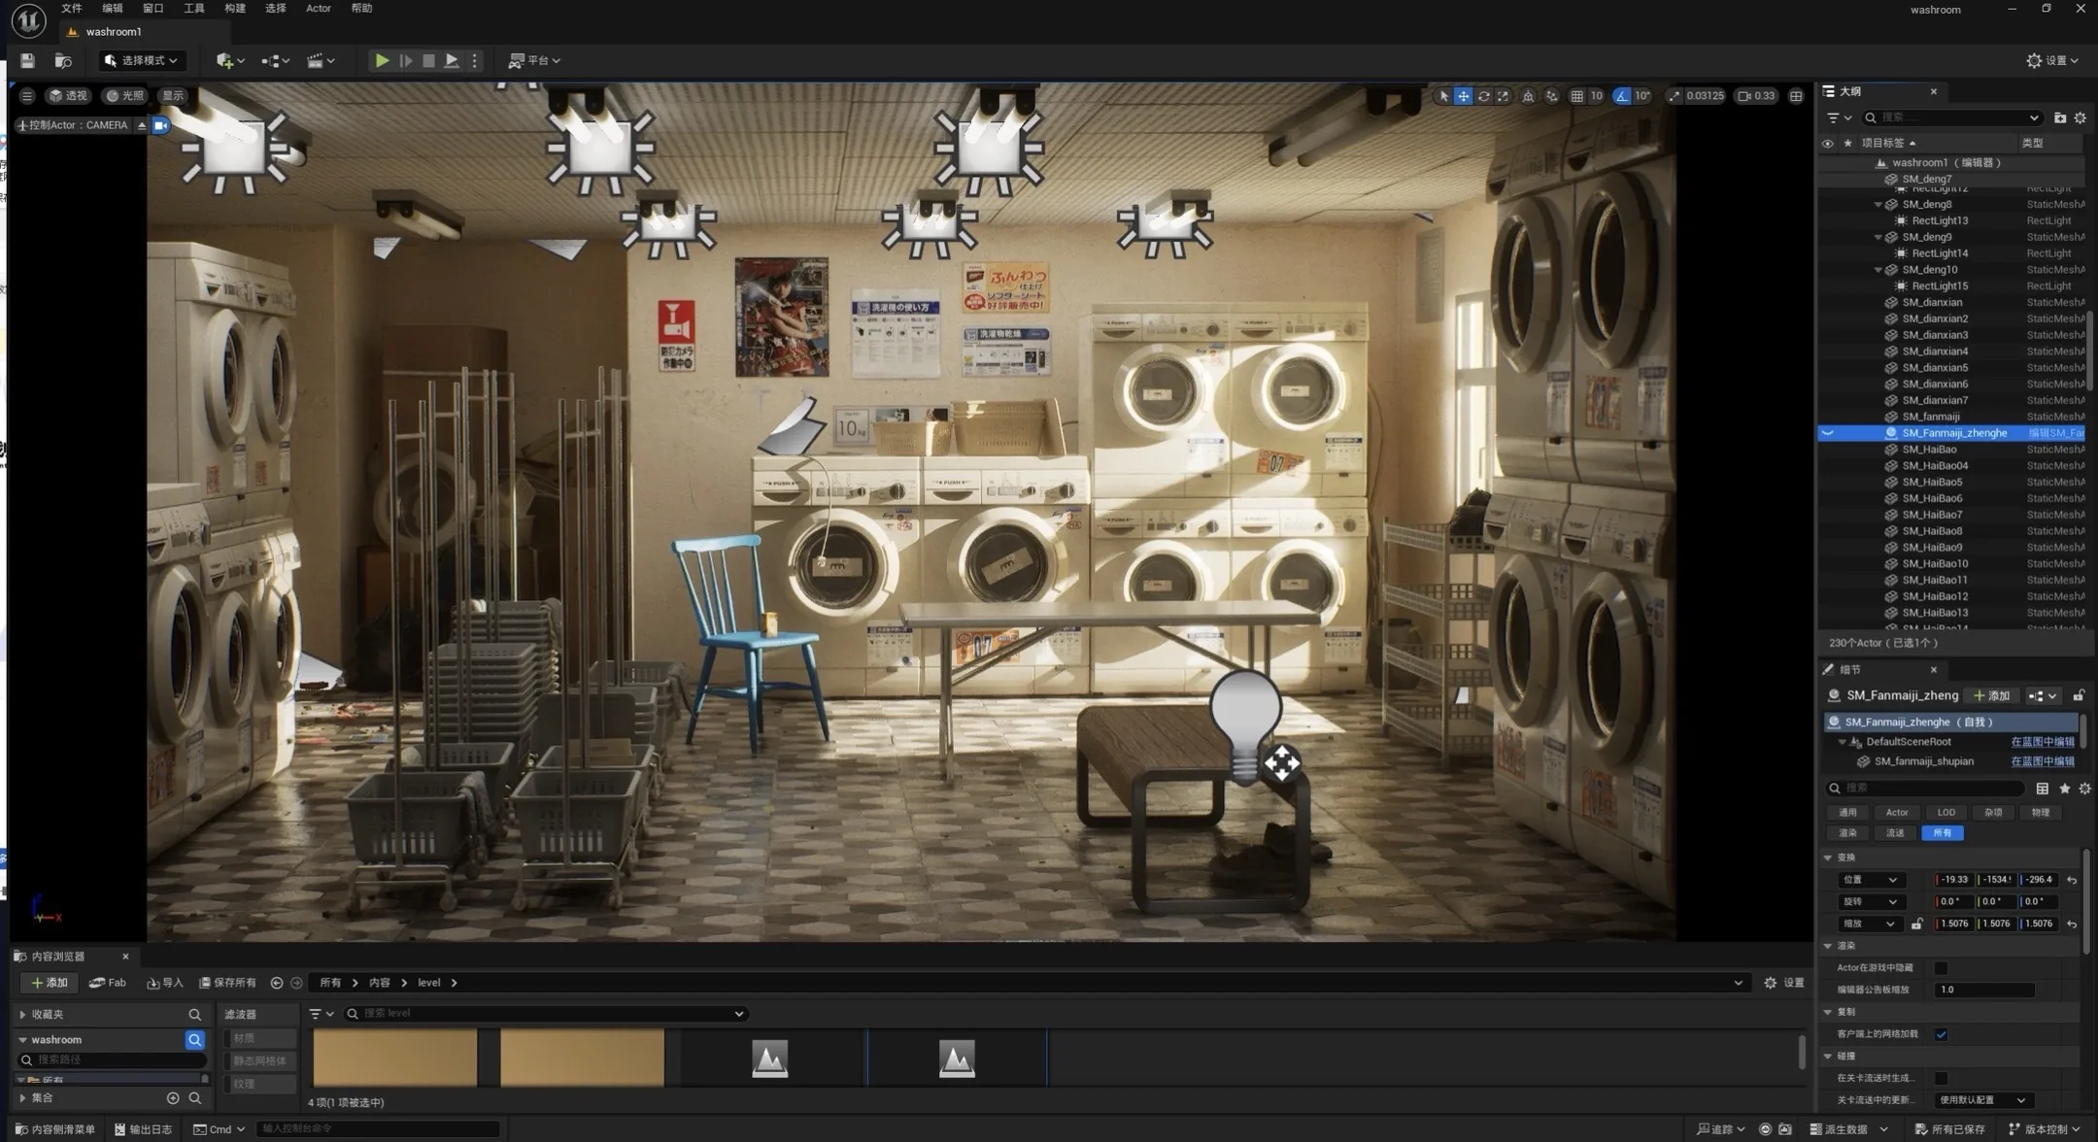This screenshot has width=2098, height=1142.
Task: Open the content browser toolbar icon
Action: tap(63, 60)
